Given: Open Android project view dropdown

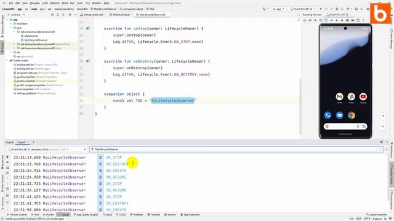Looking at the screenshot, I should (x=17, y=15).
